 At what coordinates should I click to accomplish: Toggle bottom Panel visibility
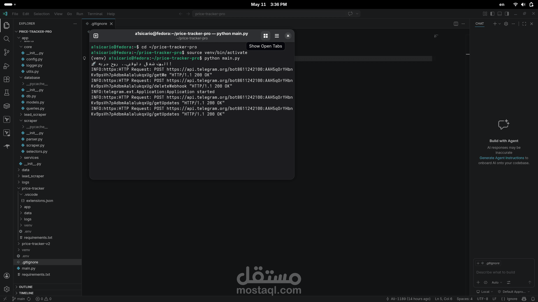tap(500, 14)
